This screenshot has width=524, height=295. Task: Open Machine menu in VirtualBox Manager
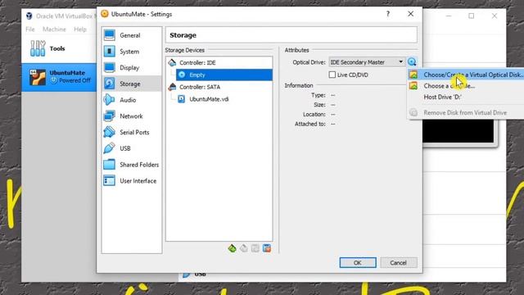[54, 29]
